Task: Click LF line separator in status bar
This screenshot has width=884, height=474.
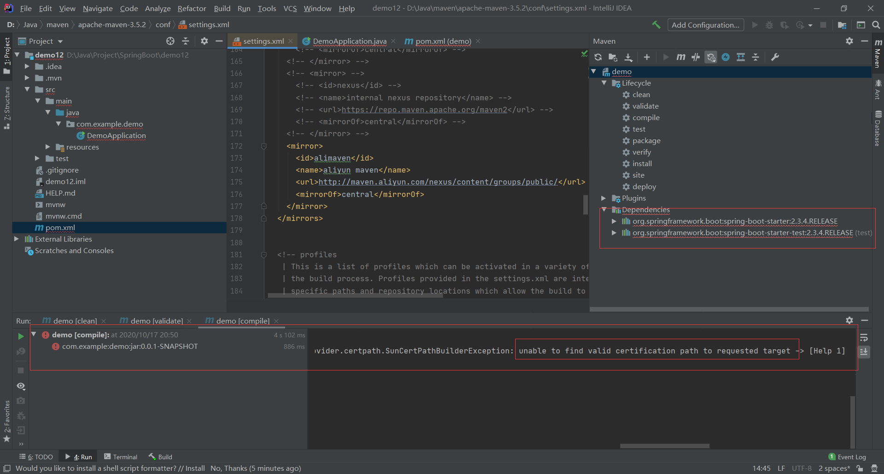Action: [781, 468]
